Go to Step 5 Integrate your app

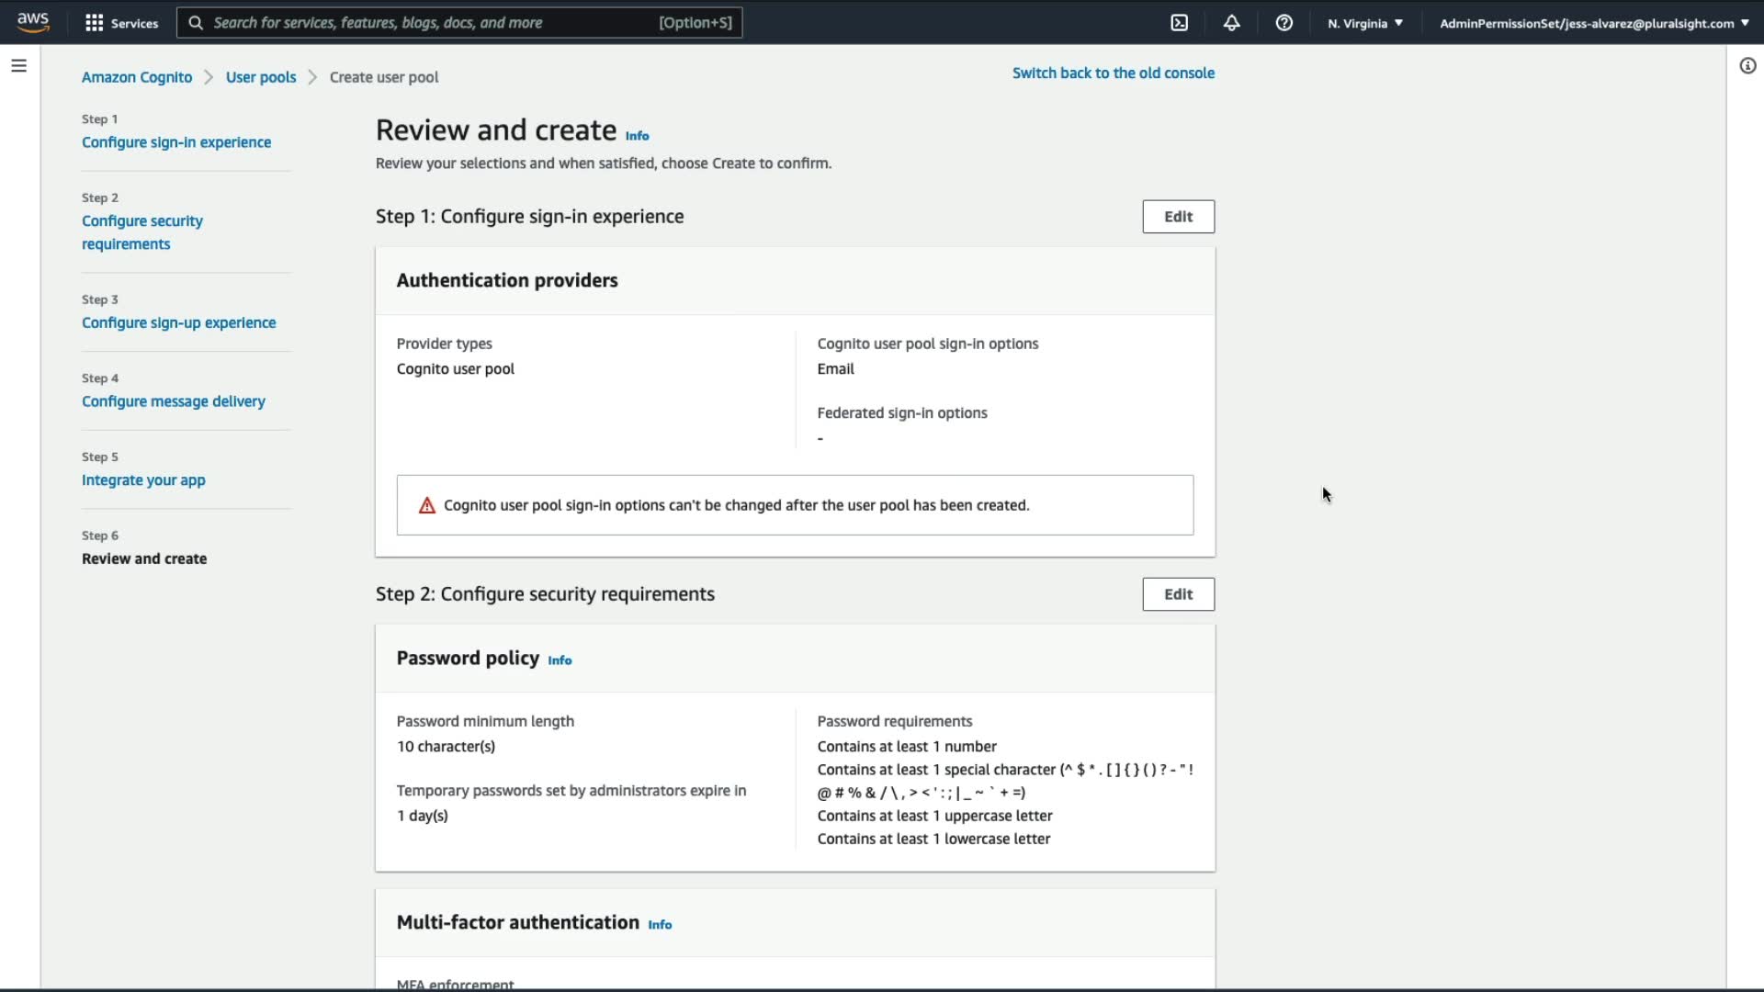tap(143, 480)
